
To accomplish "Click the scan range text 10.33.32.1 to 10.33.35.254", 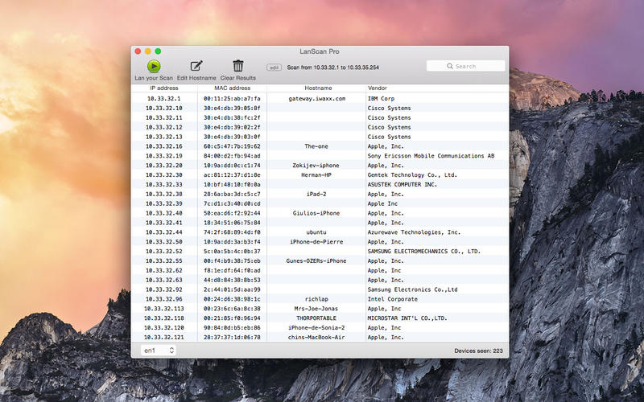I will (346, 68).
